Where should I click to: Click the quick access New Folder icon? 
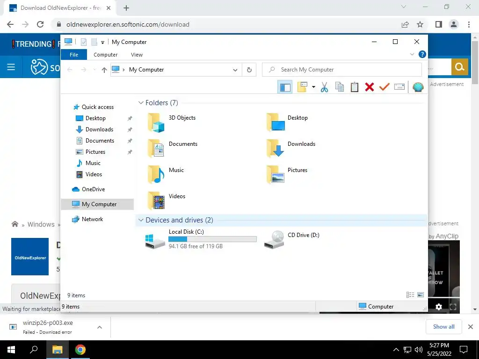pos(94,42)
